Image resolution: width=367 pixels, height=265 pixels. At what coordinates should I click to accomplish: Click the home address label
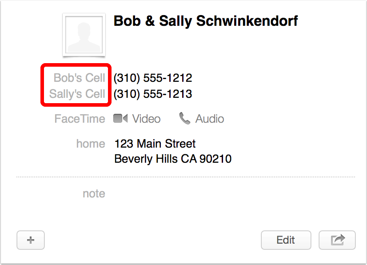tap(91, 144)
